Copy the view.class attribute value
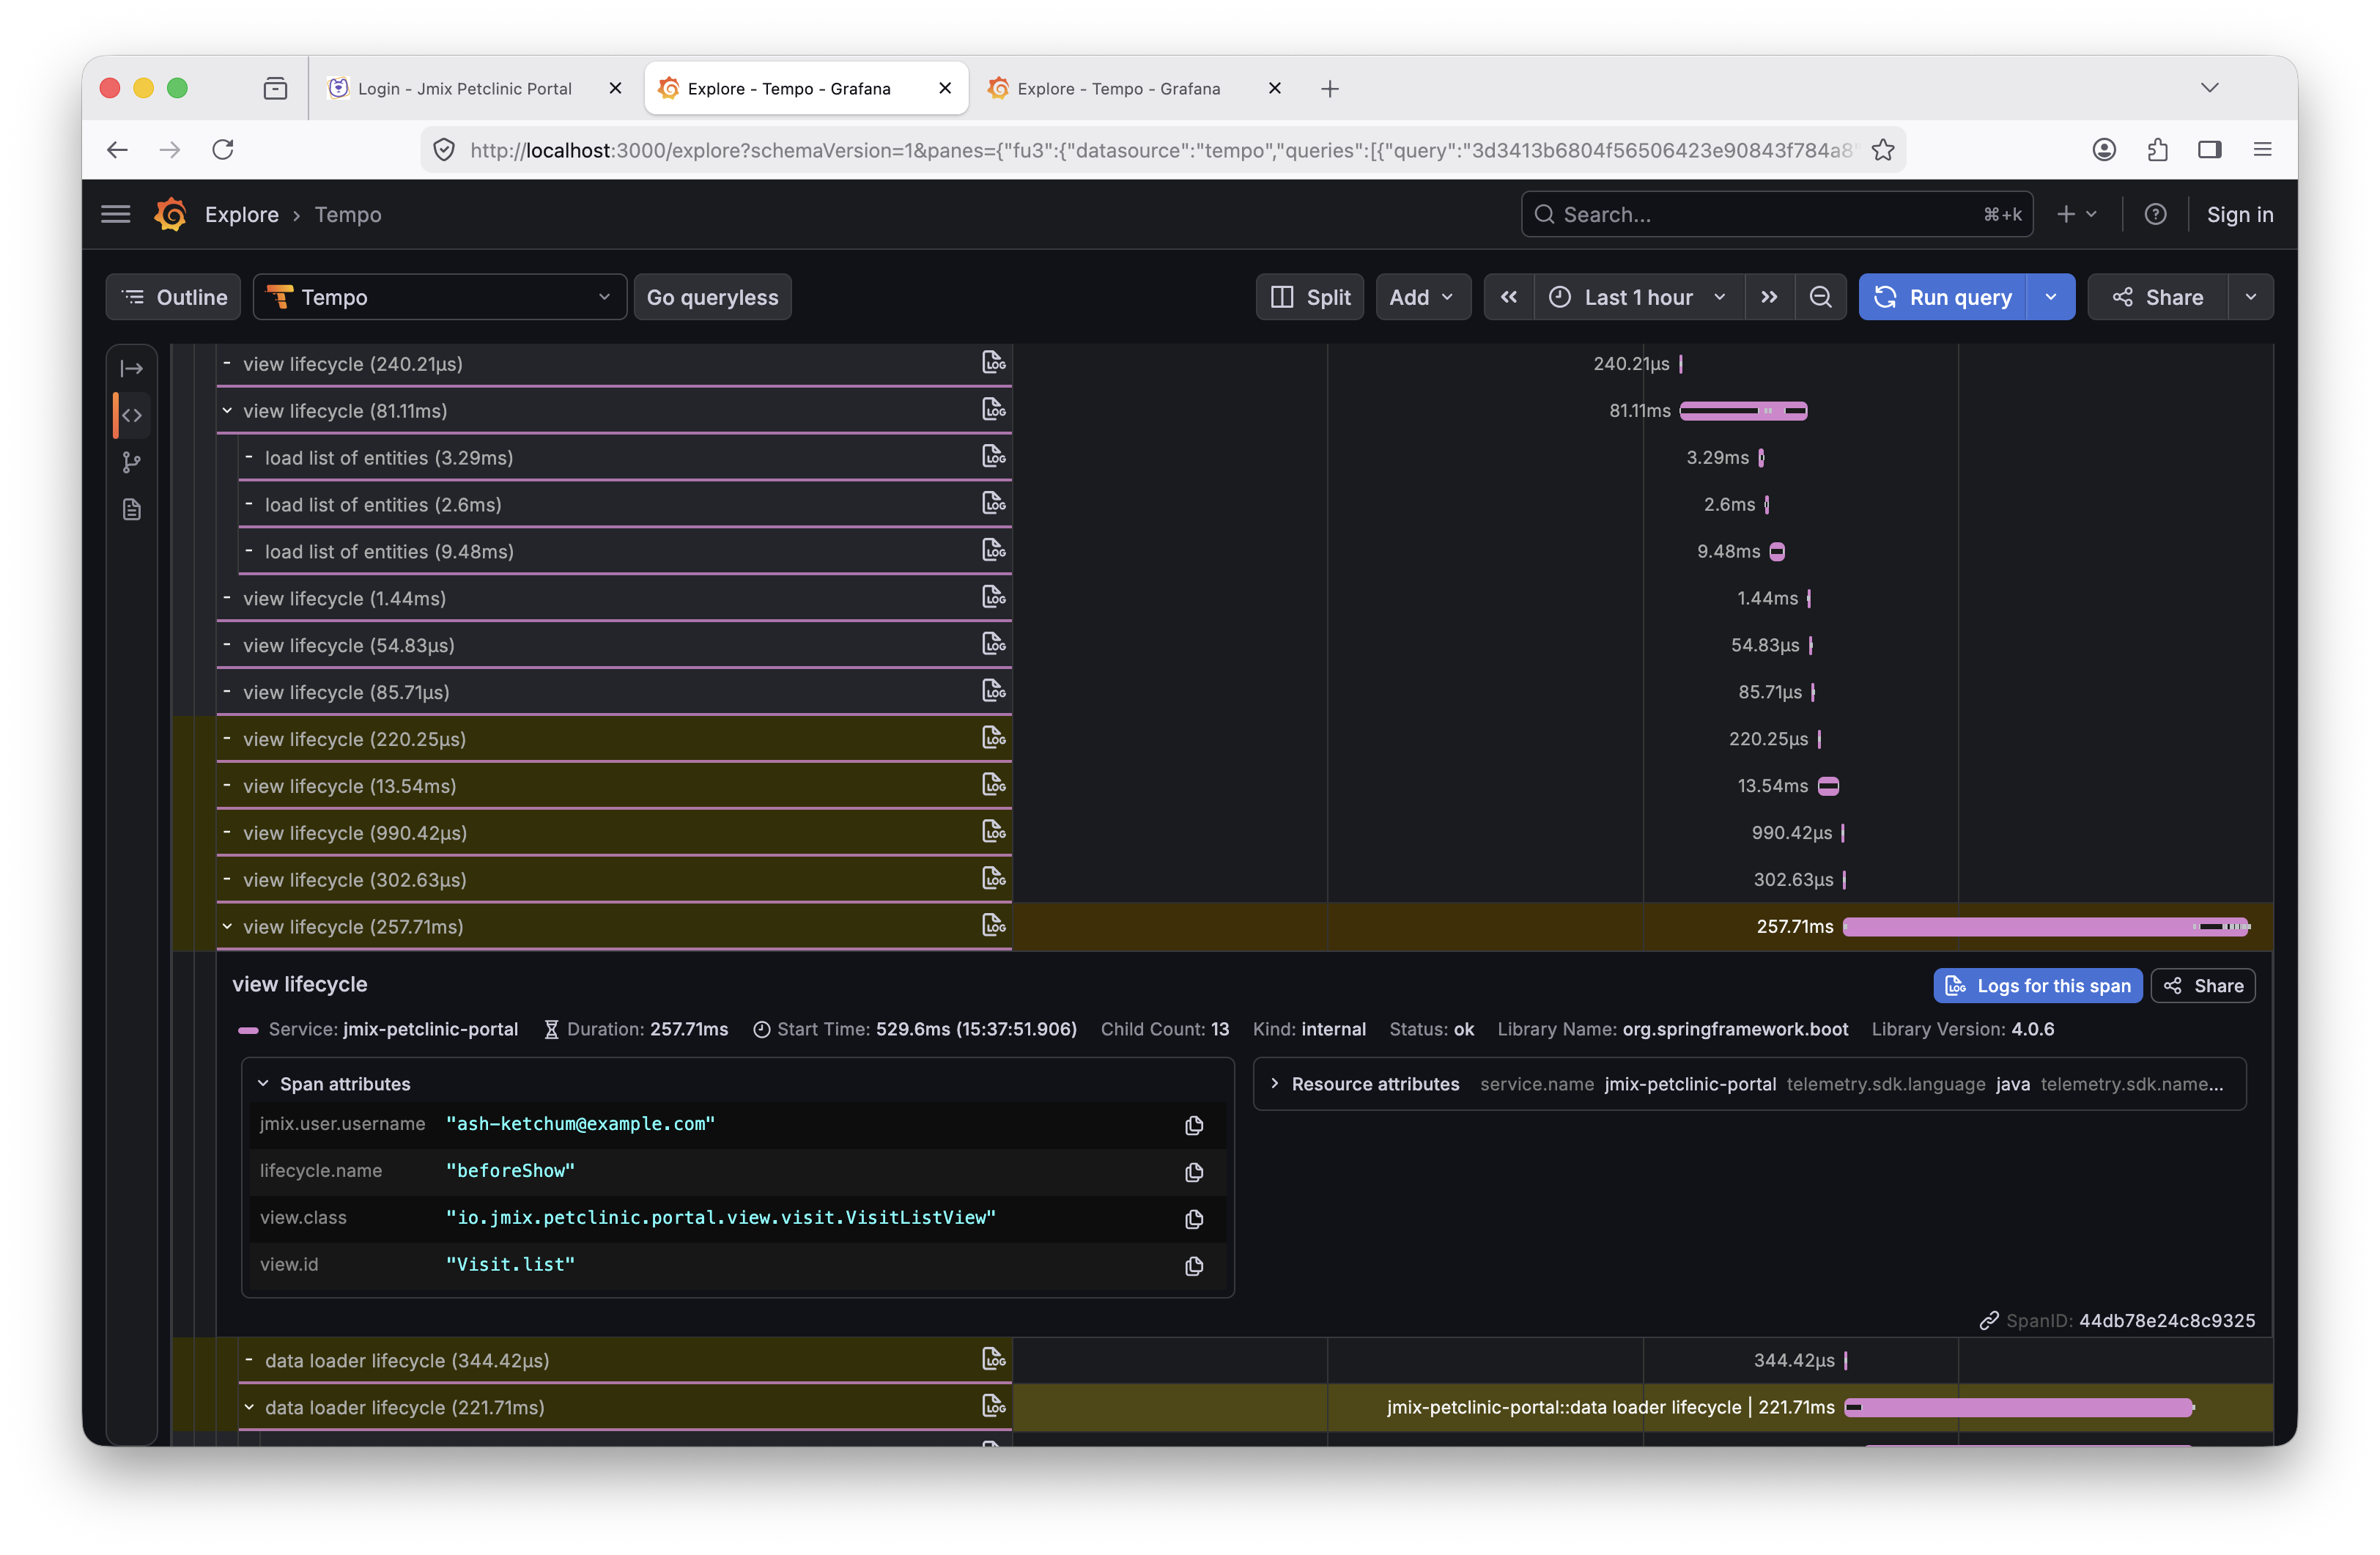Viewport: 2380px width, 1555px height. coord(1194,1219)
